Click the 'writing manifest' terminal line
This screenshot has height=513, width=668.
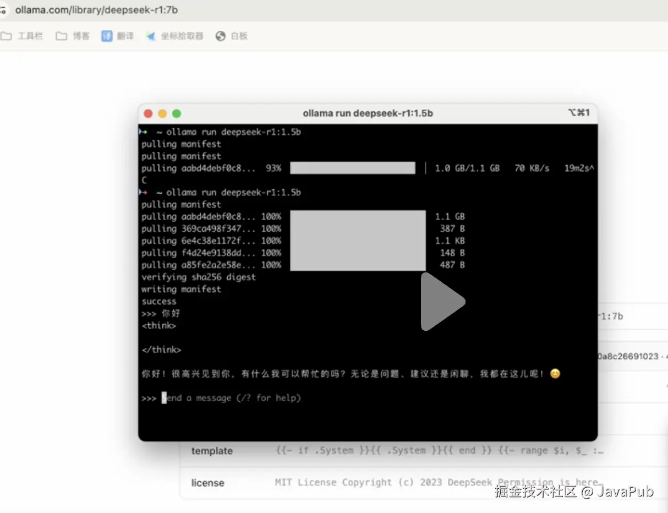point(181,290)
